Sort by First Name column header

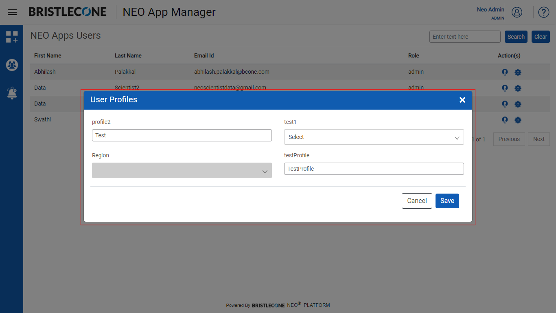[48, 55]
